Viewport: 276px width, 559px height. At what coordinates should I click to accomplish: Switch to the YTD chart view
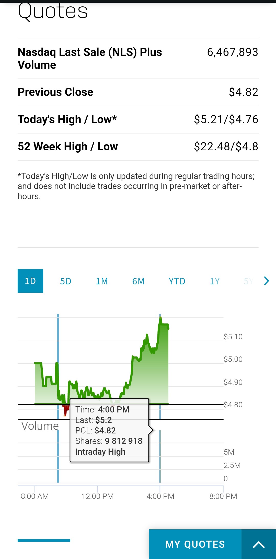click(x=177, y=281)
